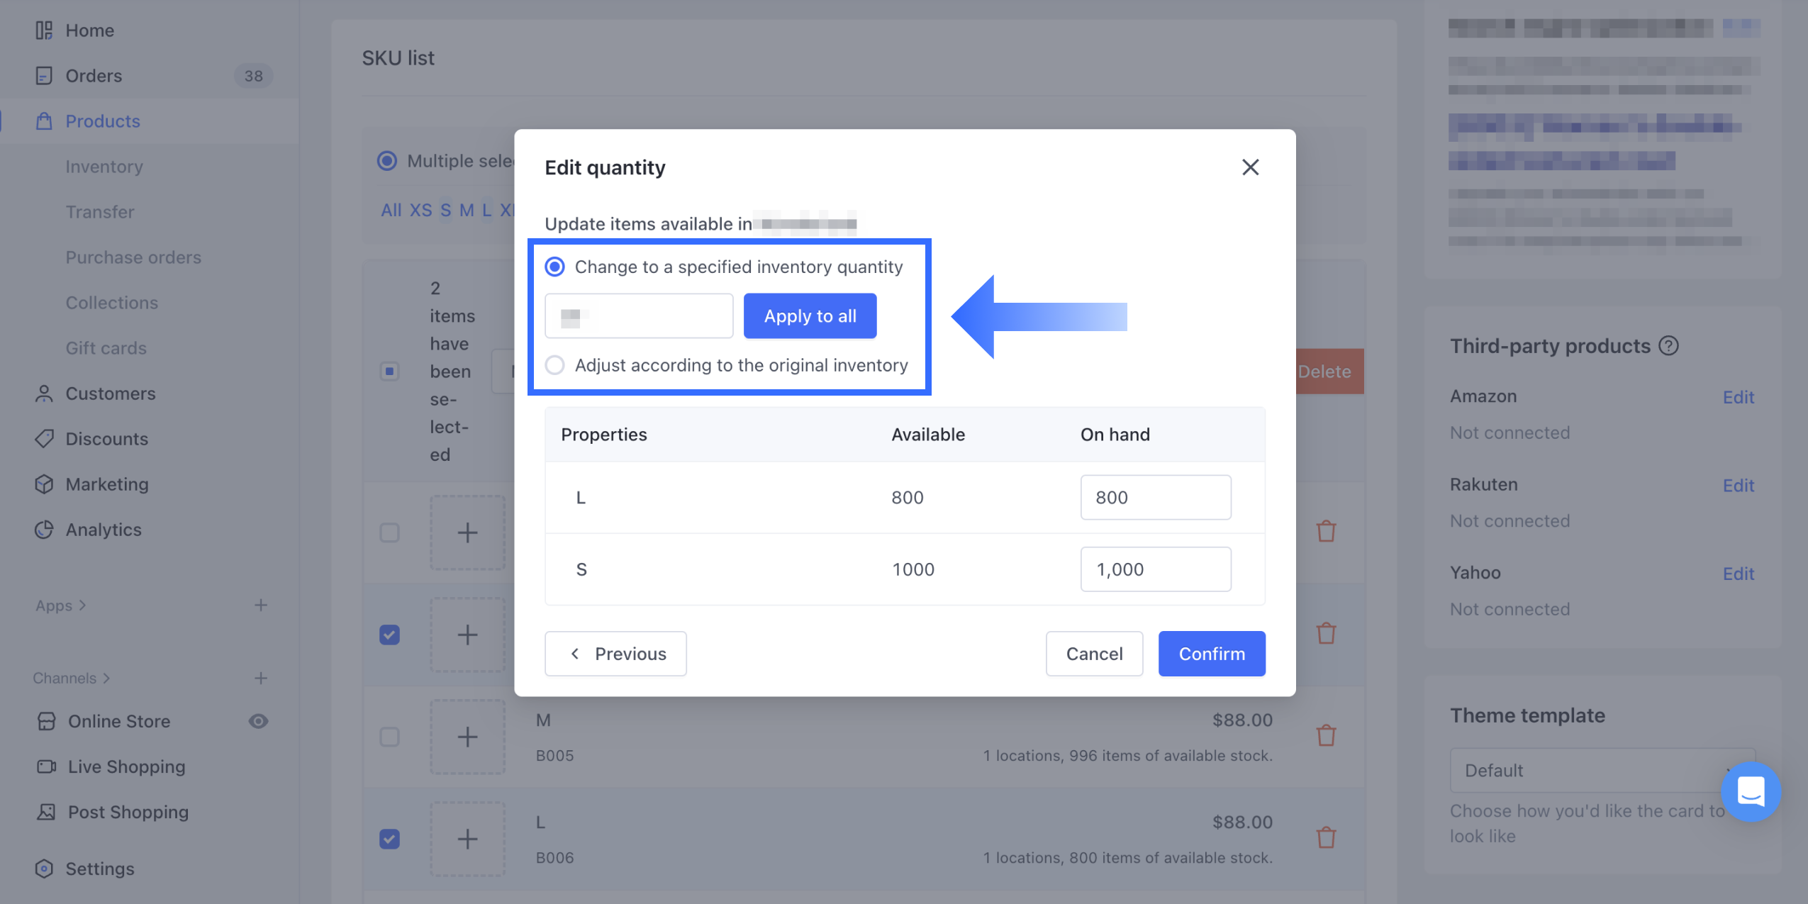Screen dimensions: 1808x904
Task: Select Adjust according to the original inventory
Action: 554,365
